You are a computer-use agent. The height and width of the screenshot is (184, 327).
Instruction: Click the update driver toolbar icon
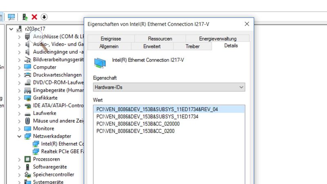click(25, 17)
